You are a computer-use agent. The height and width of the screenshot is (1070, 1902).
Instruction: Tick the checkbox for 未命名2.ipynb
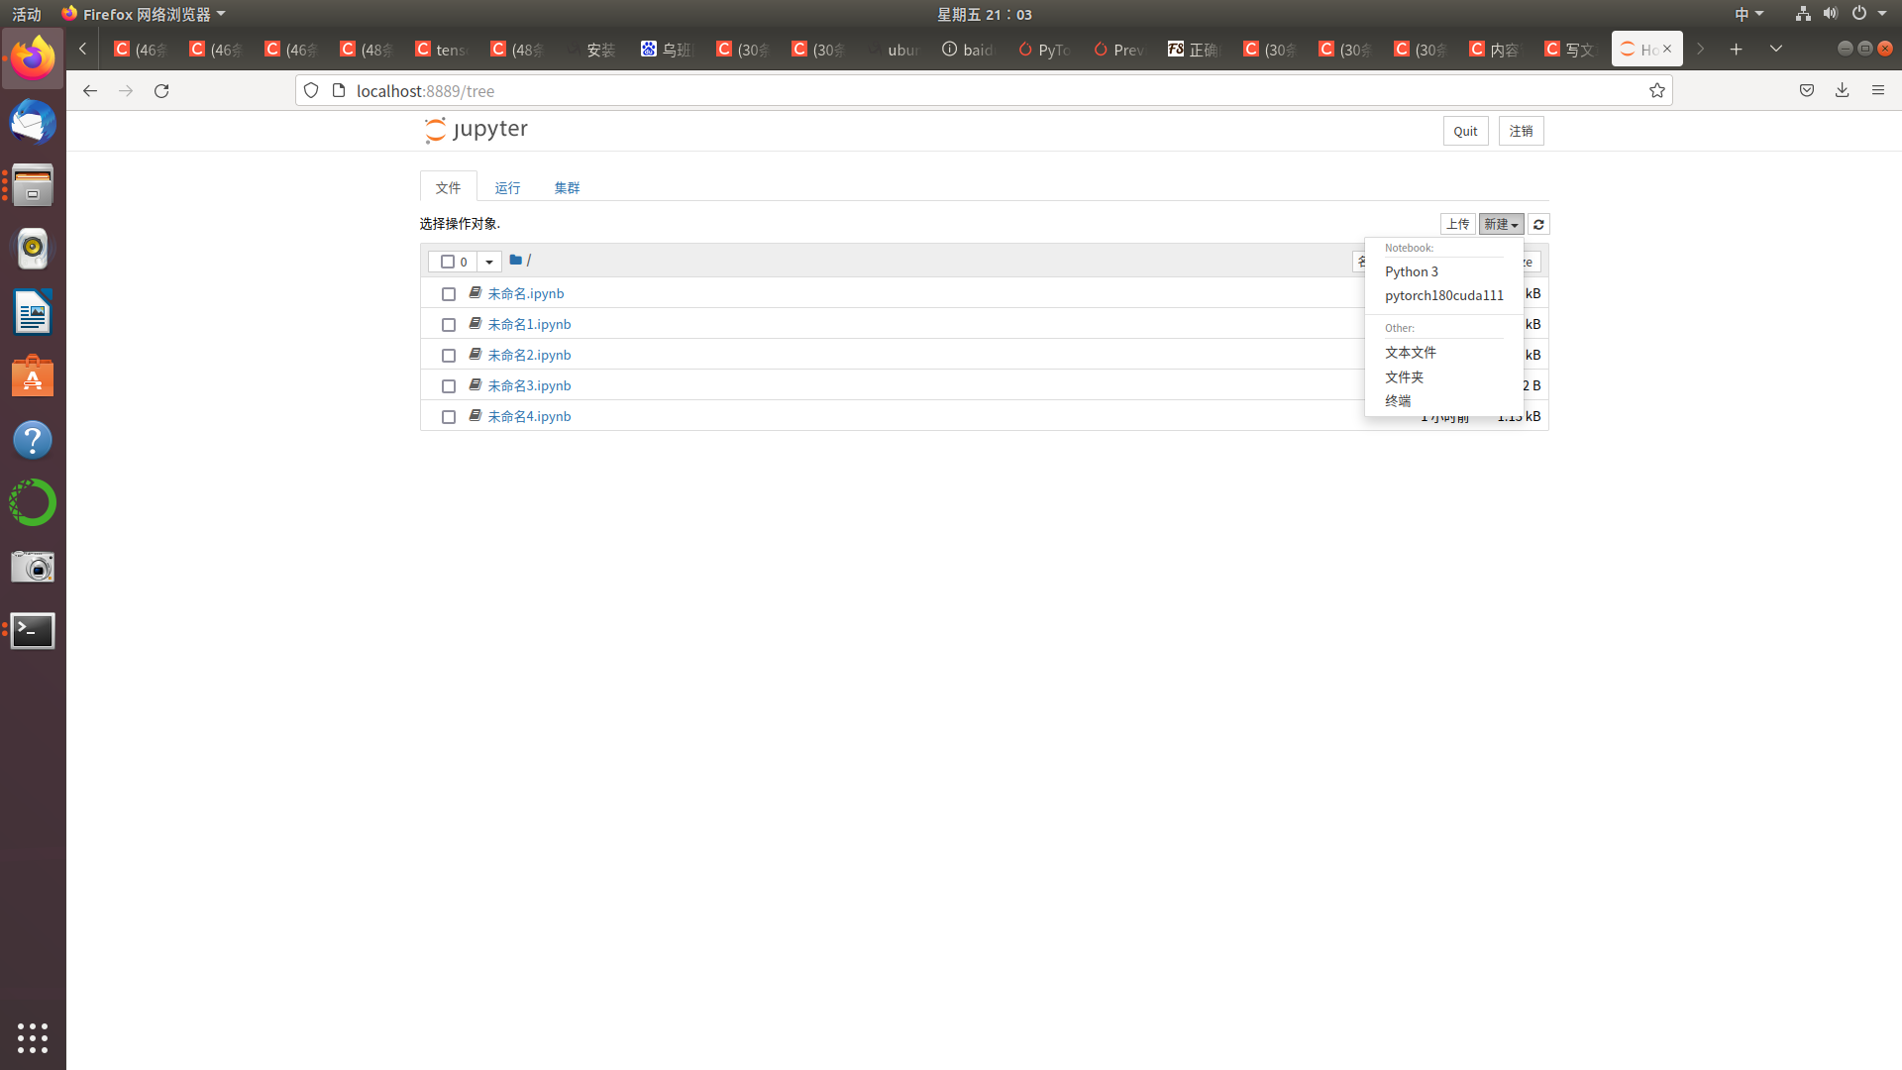[449, 356]
